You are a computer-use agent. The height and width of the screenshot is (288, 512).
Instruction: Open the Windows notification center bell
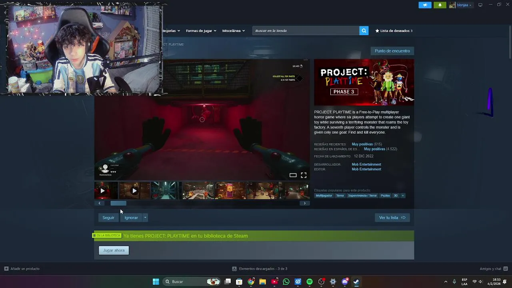505,282
